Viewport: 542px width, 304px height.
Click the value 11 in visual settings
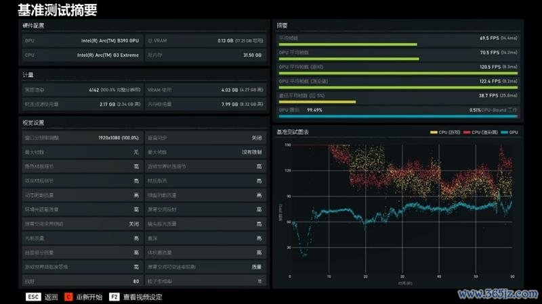click(259, 281)
